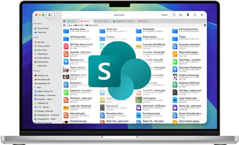
Task: Click the 08 Think About It.mp3 music icon
Action: (x=66, y=46)
